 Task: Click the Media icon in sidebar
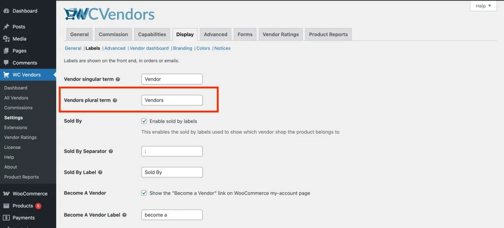coord(6,39)
